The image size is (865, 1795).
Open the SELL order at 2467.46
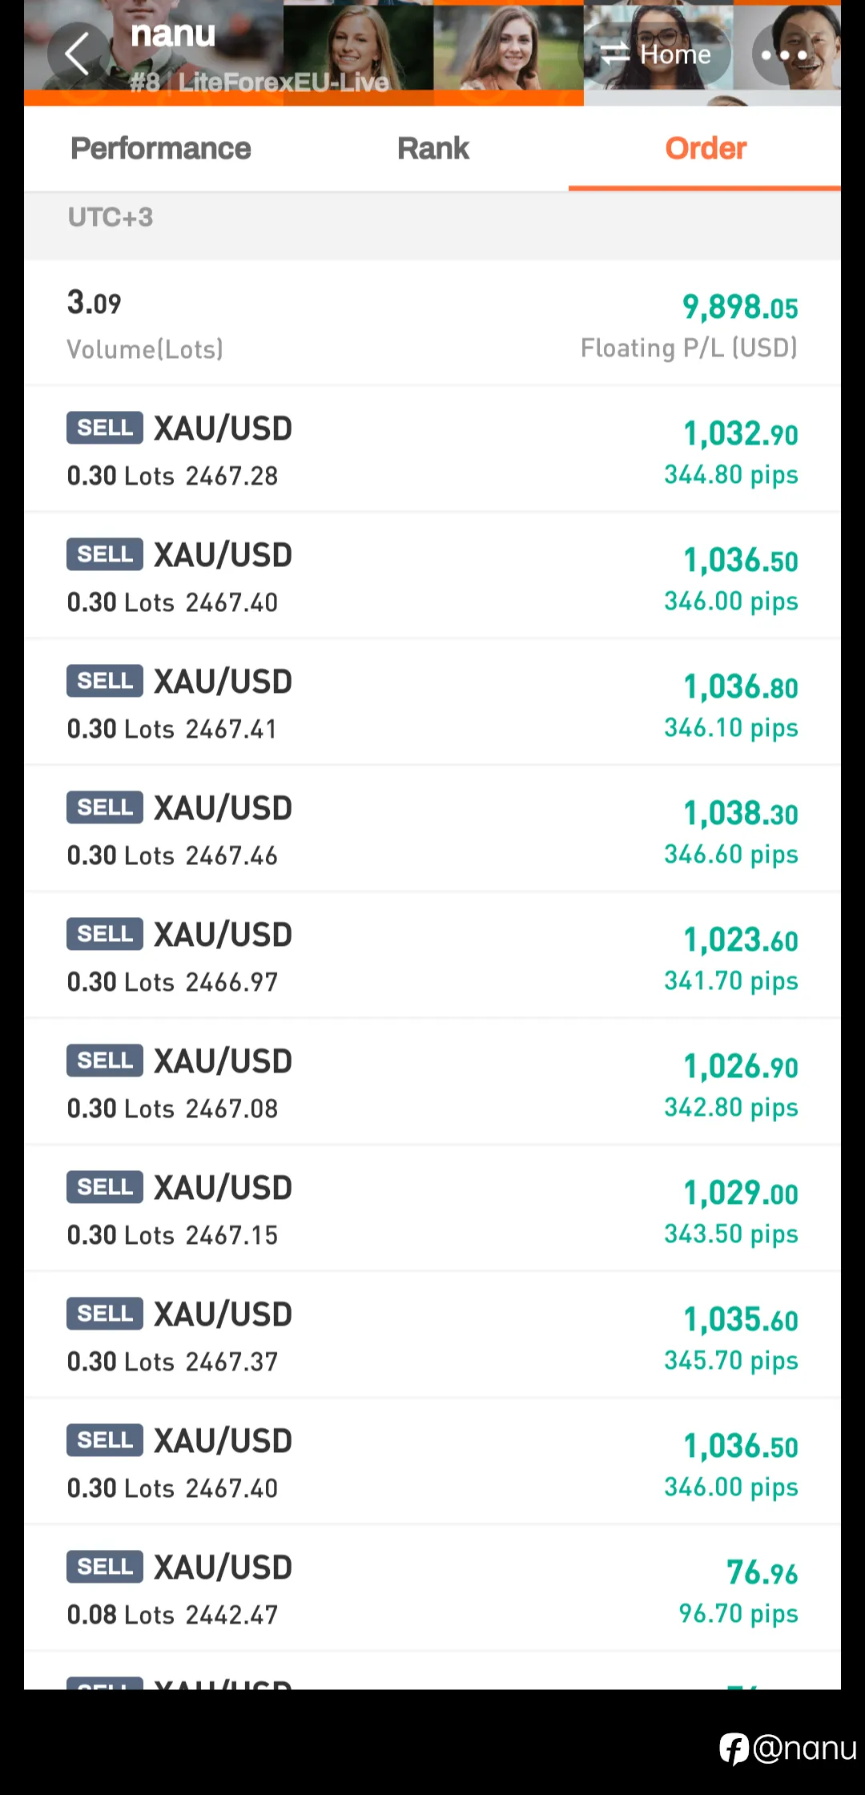click(x=432, y=829)
